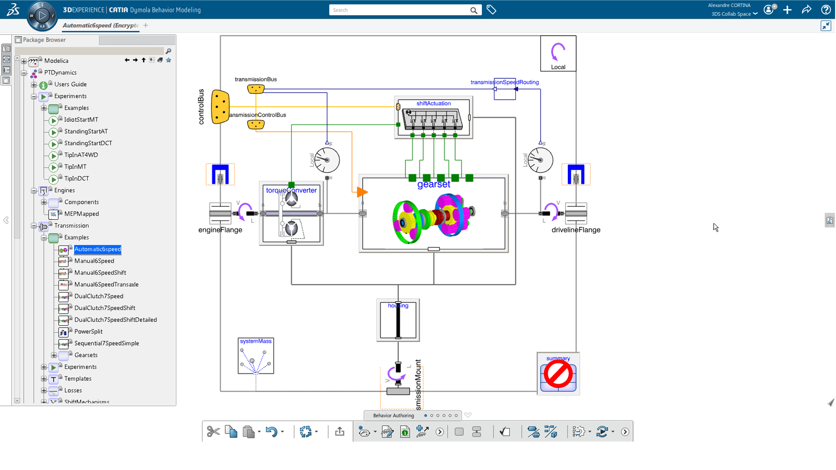This screenshot has width=836, height=470.
Task: Expand the Experiments tree node
Action: [43, 367]
